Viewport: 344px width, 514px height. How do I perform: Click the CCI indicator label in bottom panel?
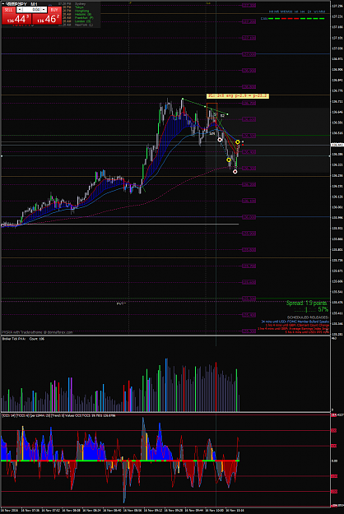(59, 415)
